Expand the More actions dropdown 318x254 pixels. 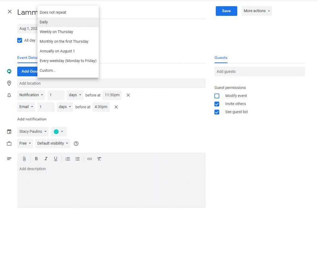pyautogui.click(x=257, y=11)
